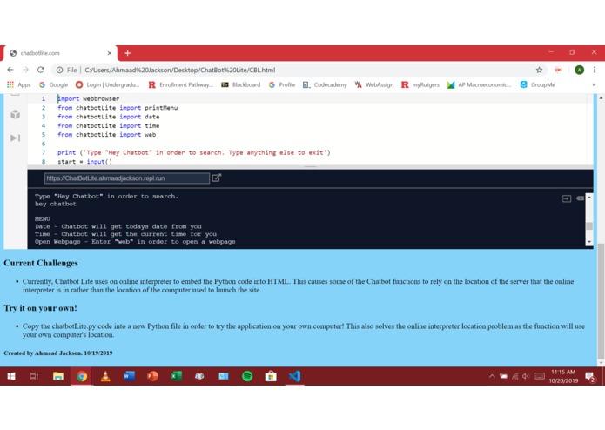Click the repl.run URL field
The image size is (605, 430).
coord(126,178)
